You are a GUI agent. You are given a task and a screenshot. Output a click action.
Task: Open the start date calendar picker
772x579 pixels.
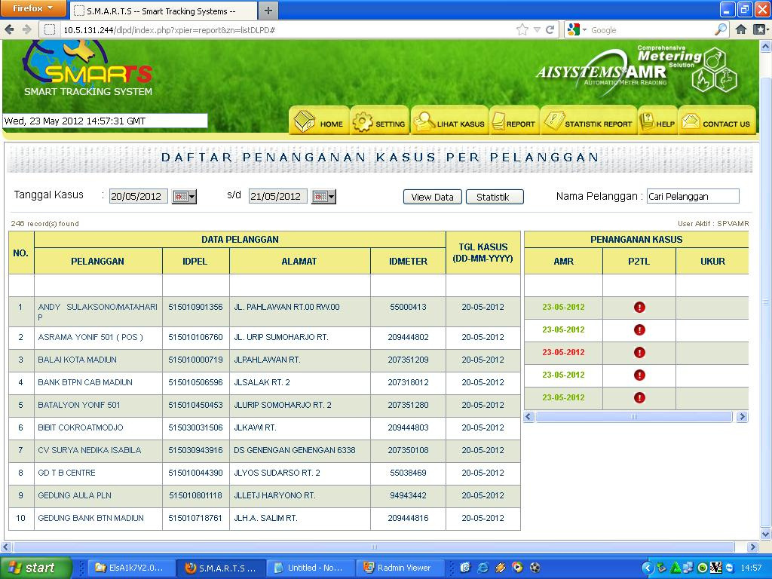tap(184, 197)
